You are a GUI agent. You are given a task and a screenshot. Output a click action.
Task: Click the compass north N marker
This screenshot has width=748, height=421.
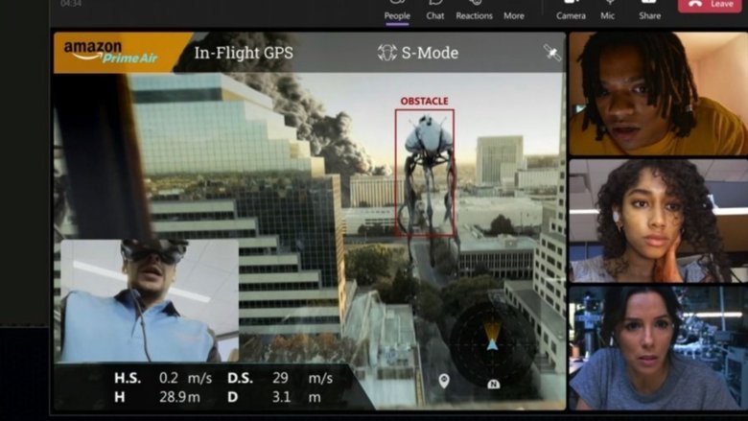point(493,384)
